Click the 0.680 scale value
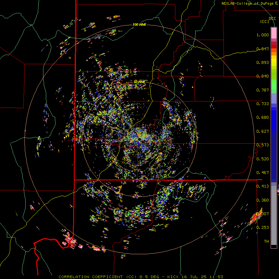Viewport: 279px width, 279px height. click(263, 117)
